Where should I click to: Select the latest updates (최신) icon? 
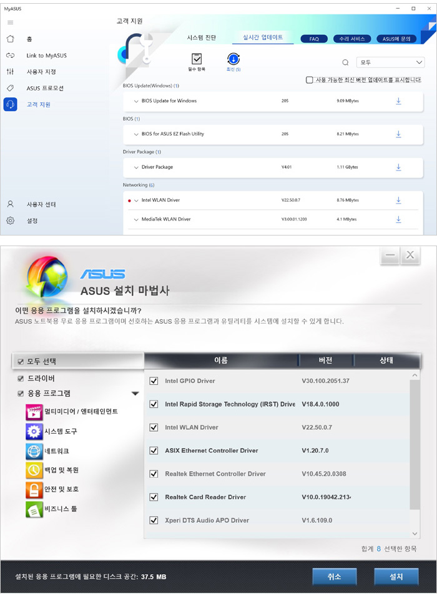(x=233, y=59)
